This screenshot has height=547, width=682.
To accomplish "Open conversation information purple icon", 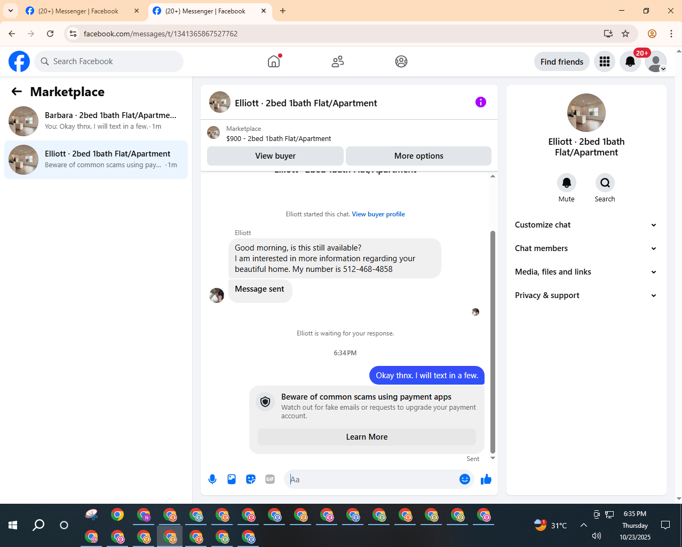I will [481, 102].
